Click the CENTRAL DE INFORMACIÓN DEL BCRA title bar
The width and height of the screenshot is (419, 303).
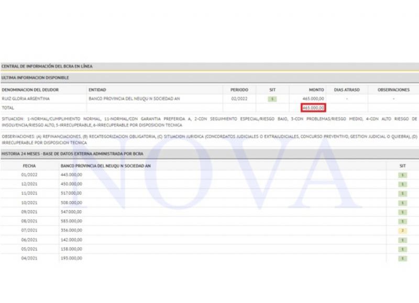(47, 66)
